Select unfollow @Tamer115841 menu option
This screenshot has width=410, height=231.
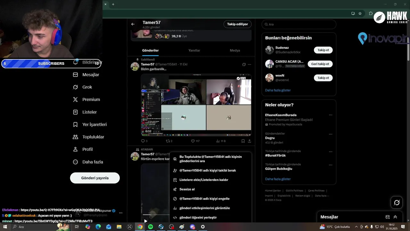(x=210, y=171)
